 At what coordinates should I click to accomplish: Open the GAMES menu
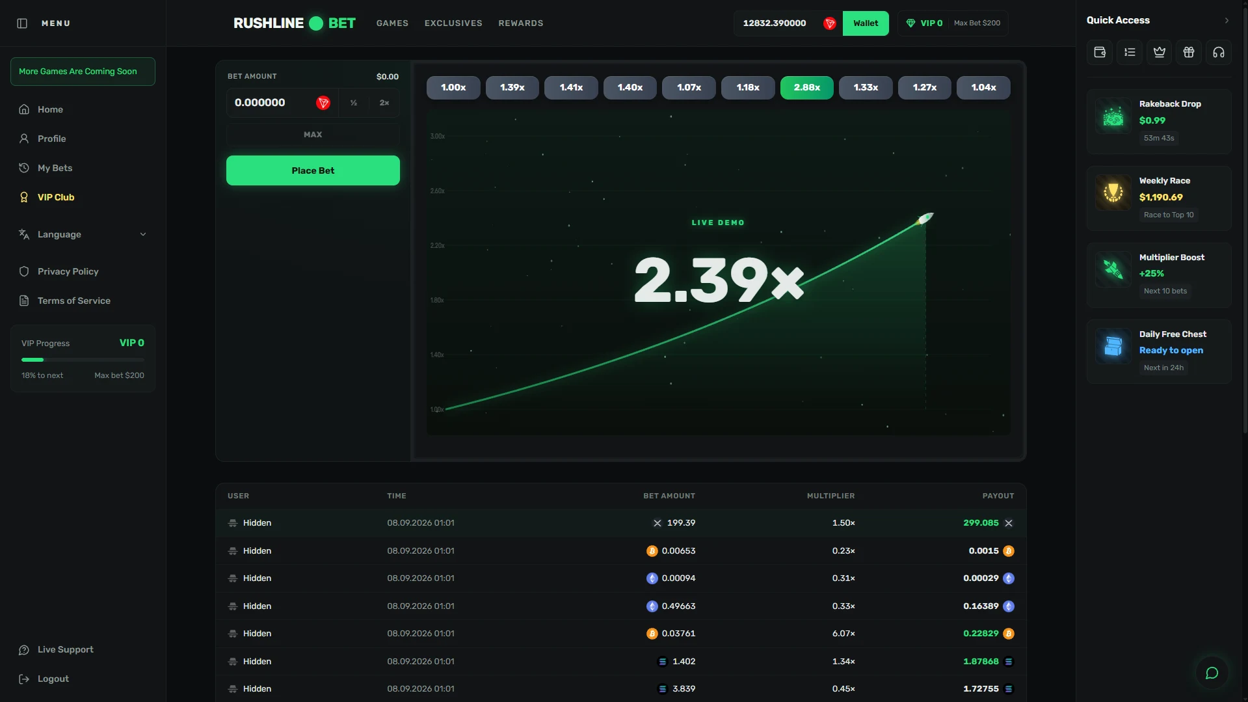click(392, 23)
